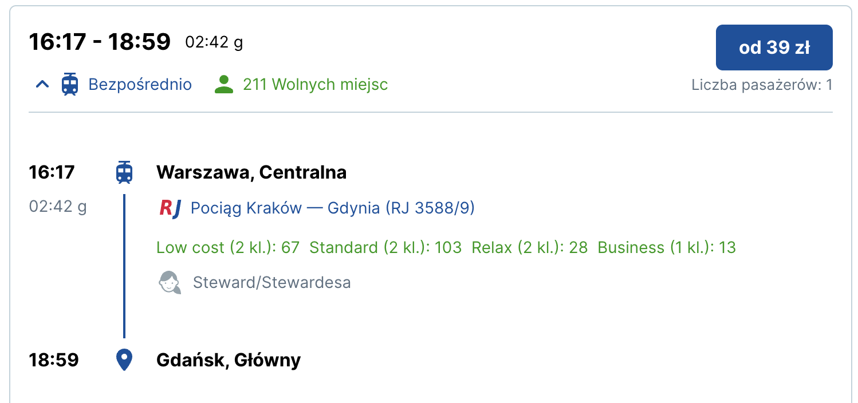Click the Bezpośrednio direct connection label

[140, 85]
